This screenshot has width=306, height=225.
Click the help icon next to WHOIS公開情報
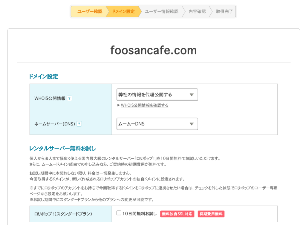click(69, 98)
